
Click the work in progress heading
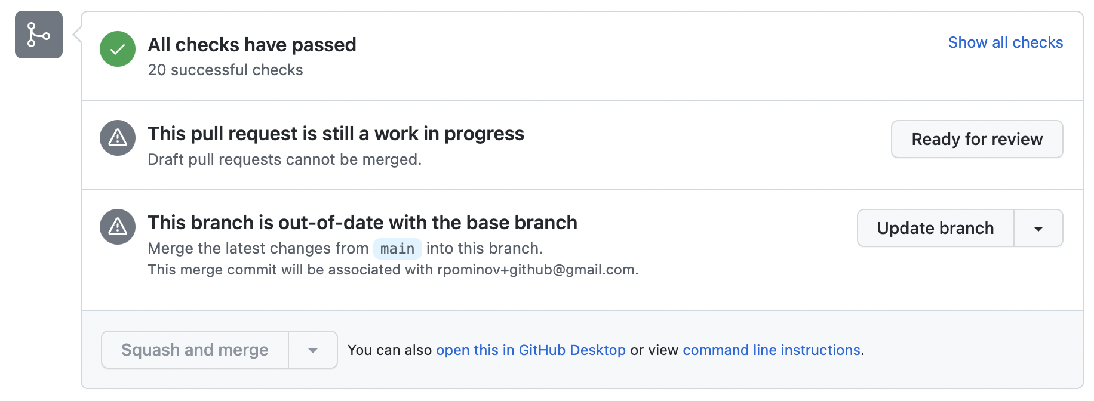point(336,134)
